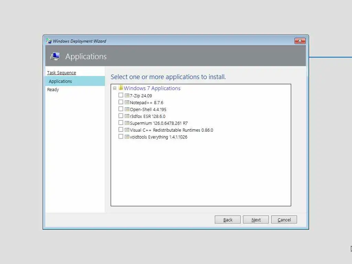The height and width of the screenshot is (264, 352).
Task: Click the 'Windows 7 Applications' folder label
Action: (x=152, y=88)
